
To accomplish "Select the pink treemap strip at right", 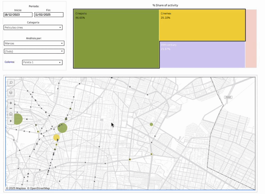I will click(x=251, y=38).
